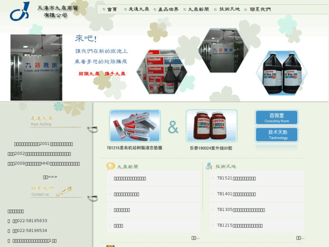Click the red slogan 結識九鼎 攜手九鼎
Viewport: 329px width, 247px height.
tap(102, 73)
